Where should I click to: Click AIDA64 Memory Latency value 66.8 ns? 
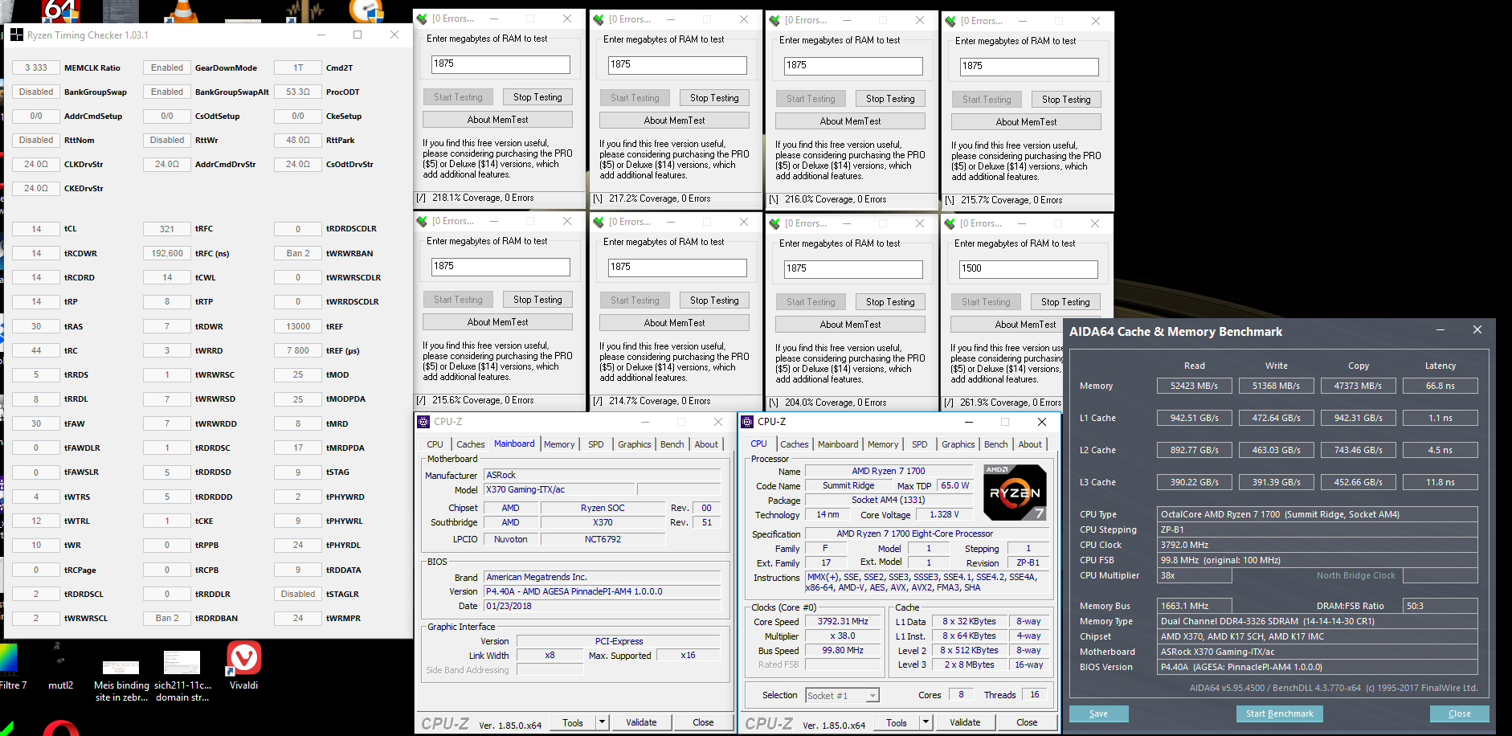(x=1440, y=386)
